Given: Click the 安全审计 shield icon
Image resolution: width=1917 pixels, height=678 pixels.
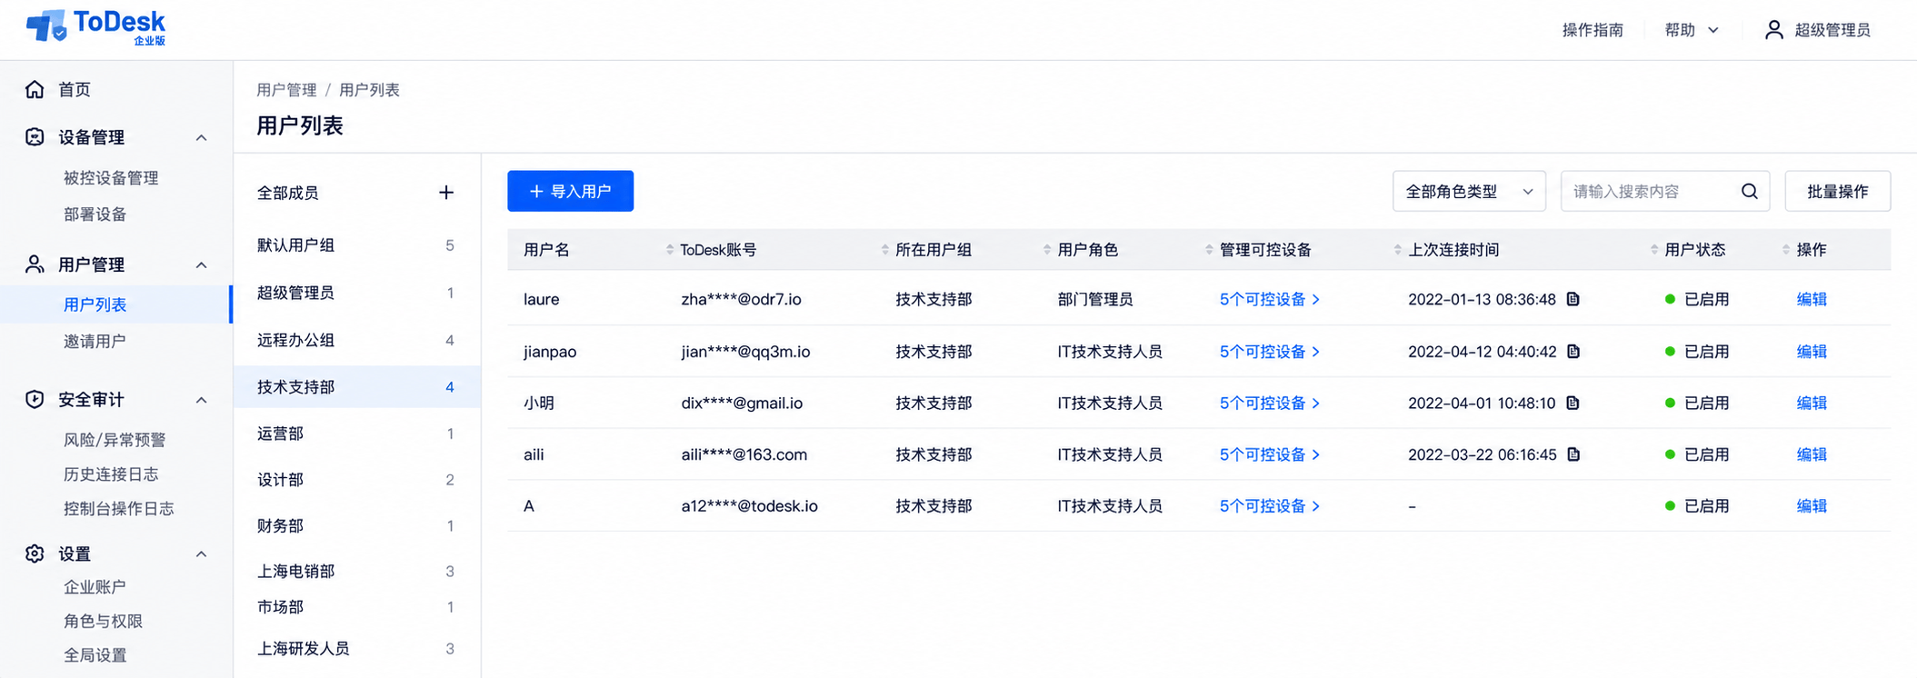Looking at the screenshot, I should point(35,399).
